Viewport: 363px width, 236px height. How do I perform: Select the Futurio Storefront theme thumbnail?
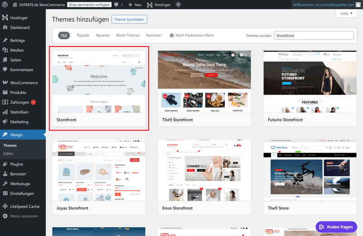[x=310, y=82]
